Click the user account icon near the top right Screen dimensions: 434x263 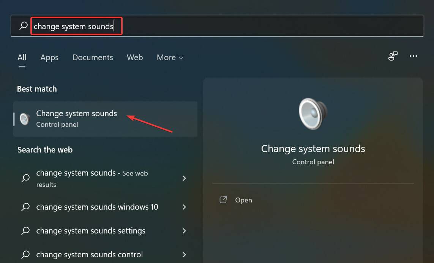tap(393, 56)
